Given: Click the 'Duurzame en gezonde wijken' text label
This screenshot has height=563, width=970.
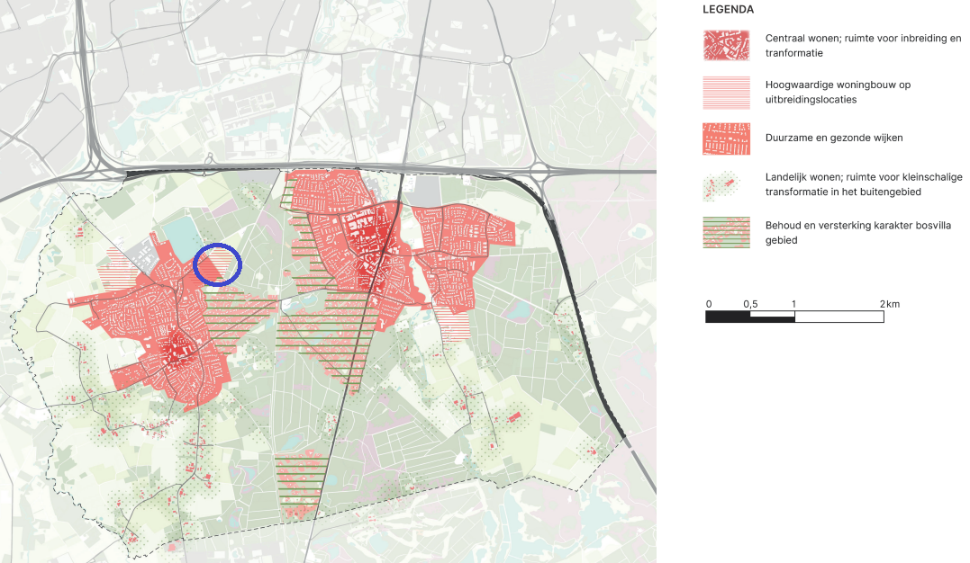Looking at the screenshot, I should click(x=836, y=138).
